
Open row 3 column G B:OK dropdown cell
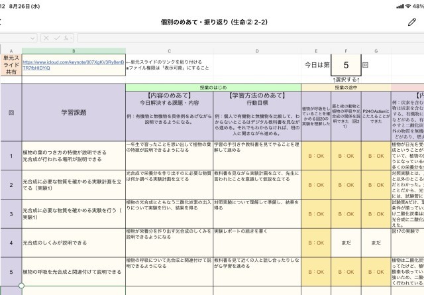376,214
